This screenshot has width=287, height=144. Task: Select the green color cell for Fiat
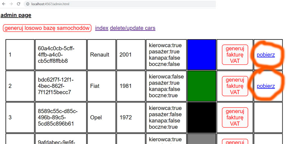coord(202,86)
